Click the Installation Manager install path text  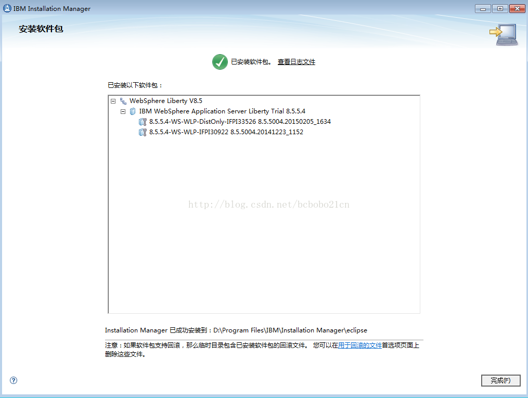[x=236, y=330]
